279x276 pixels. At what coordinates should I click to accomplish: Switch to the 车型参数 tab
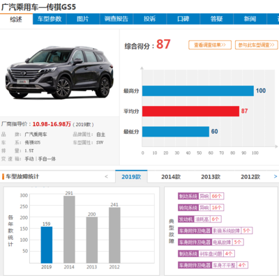pyautogui.click(x=50, y=19)
